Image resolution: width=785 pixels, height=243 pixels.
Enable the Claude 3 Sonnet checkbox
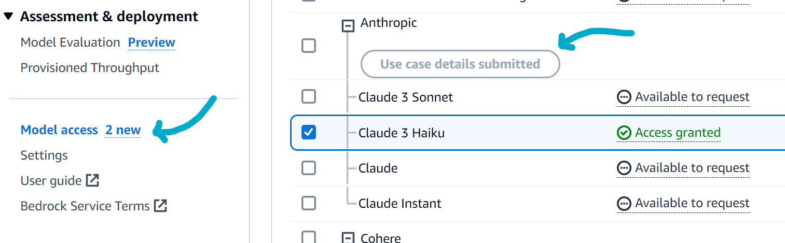309,96
